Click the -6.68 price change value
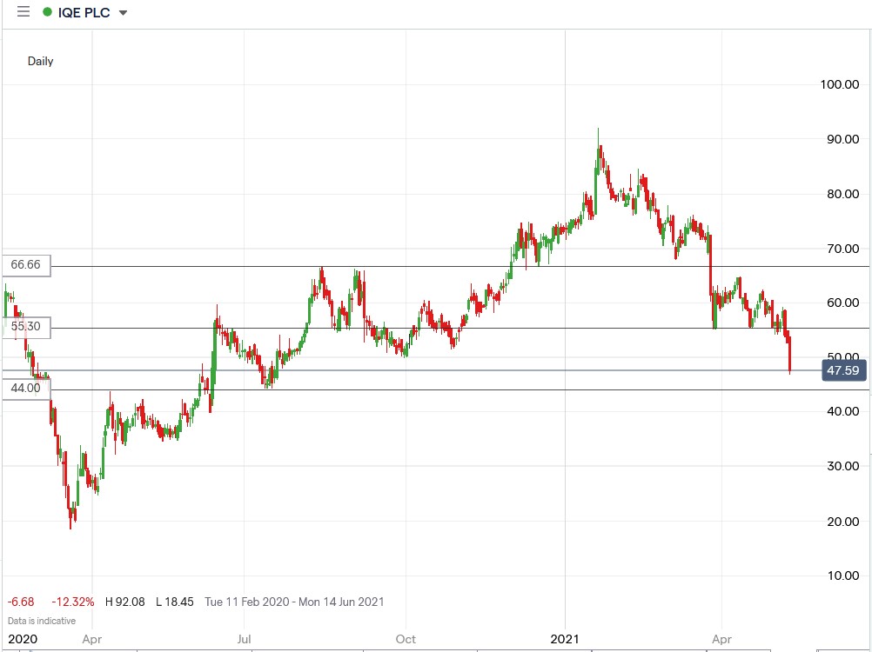Image resolution: width=872 pixels, height=652 pixels. (21, 602)
